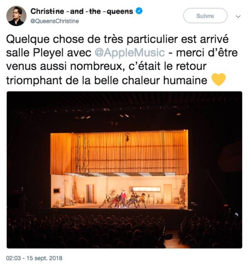This screenshot has width=251, height=264.
Task: Click the dancers on stage in the photo
Action: click(123, 199)
